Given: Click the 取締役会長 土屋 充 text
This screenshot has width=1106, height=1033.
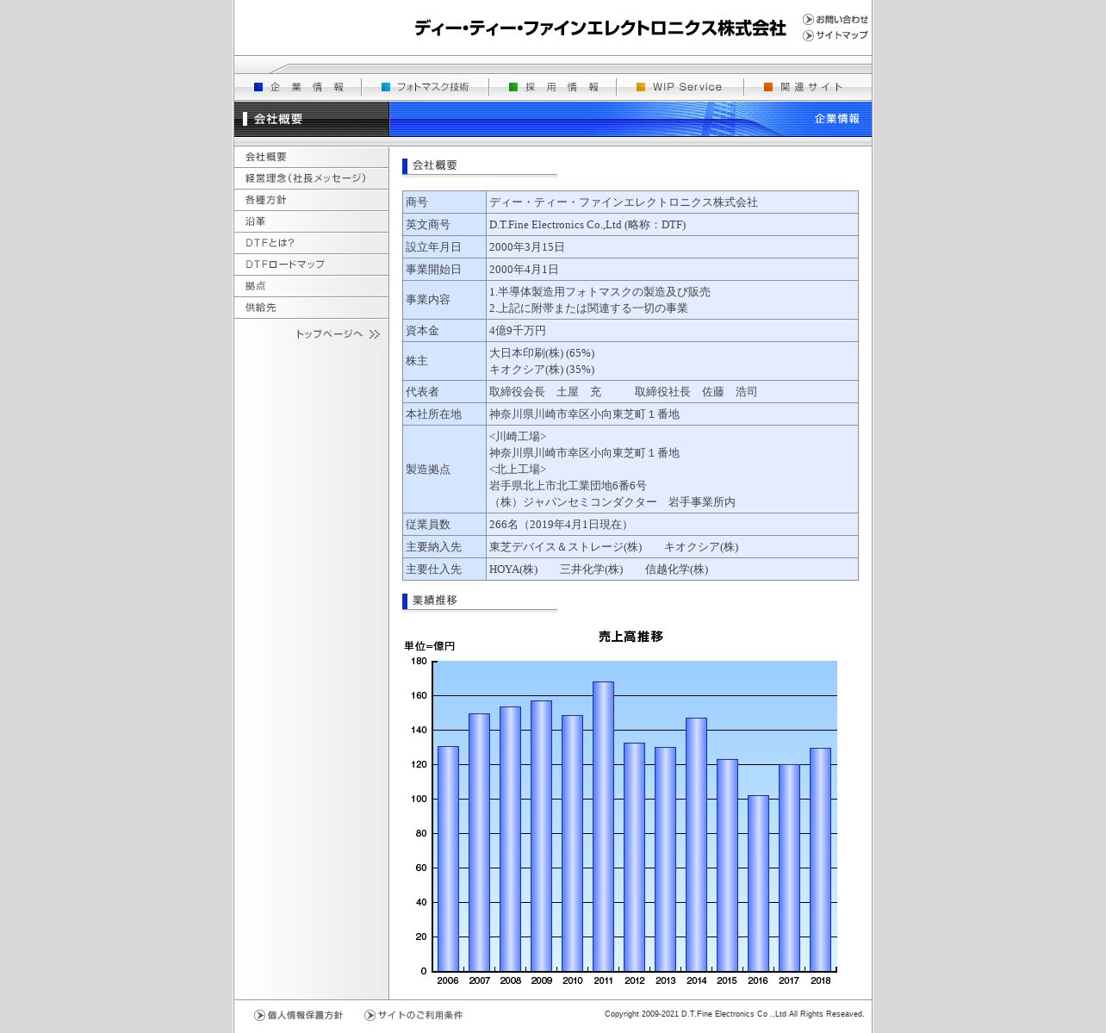Looking at the screenshot, I should [x=545, y=392].
